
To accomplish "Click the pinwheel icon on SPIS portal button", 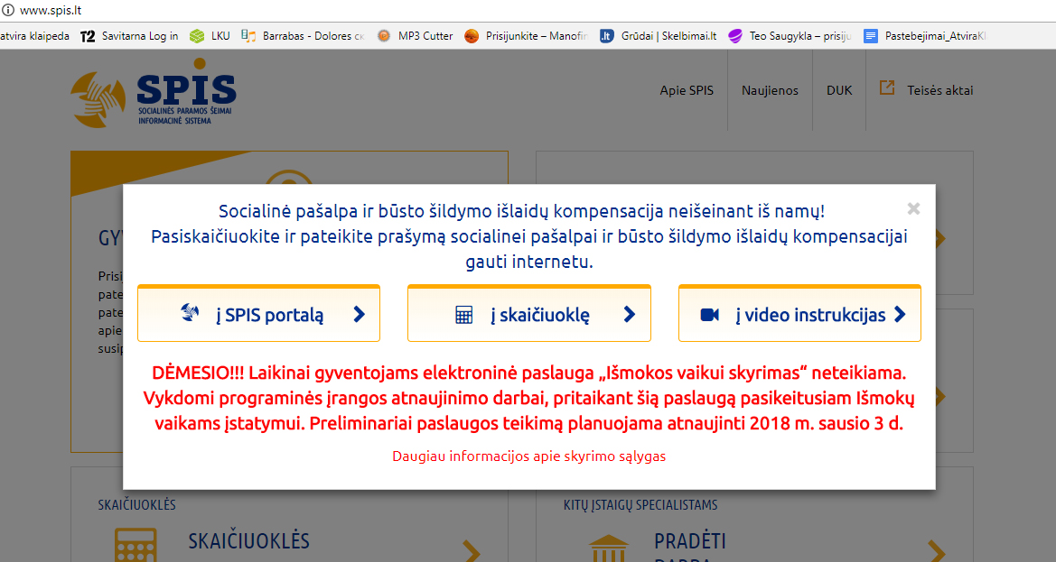I will coord(190,313).
